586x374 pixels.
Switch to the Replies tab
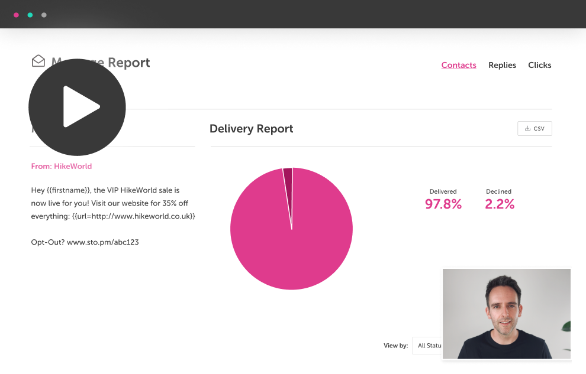tap(502, 65)
